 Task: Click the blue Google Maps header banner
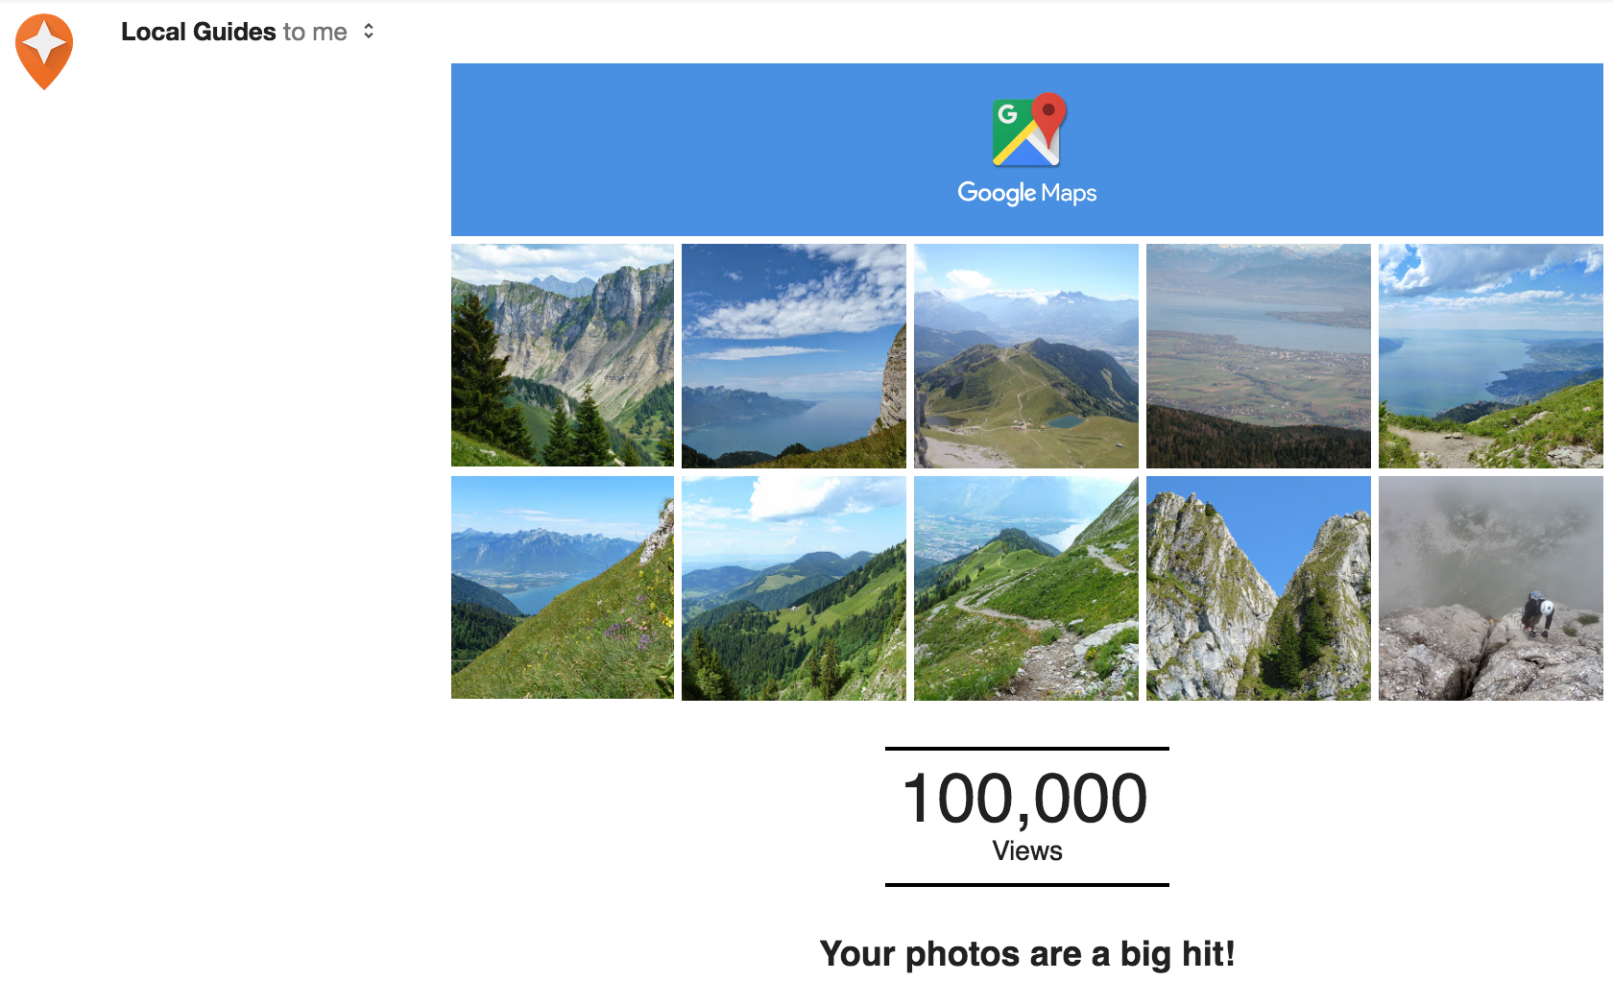(1027, 150)
